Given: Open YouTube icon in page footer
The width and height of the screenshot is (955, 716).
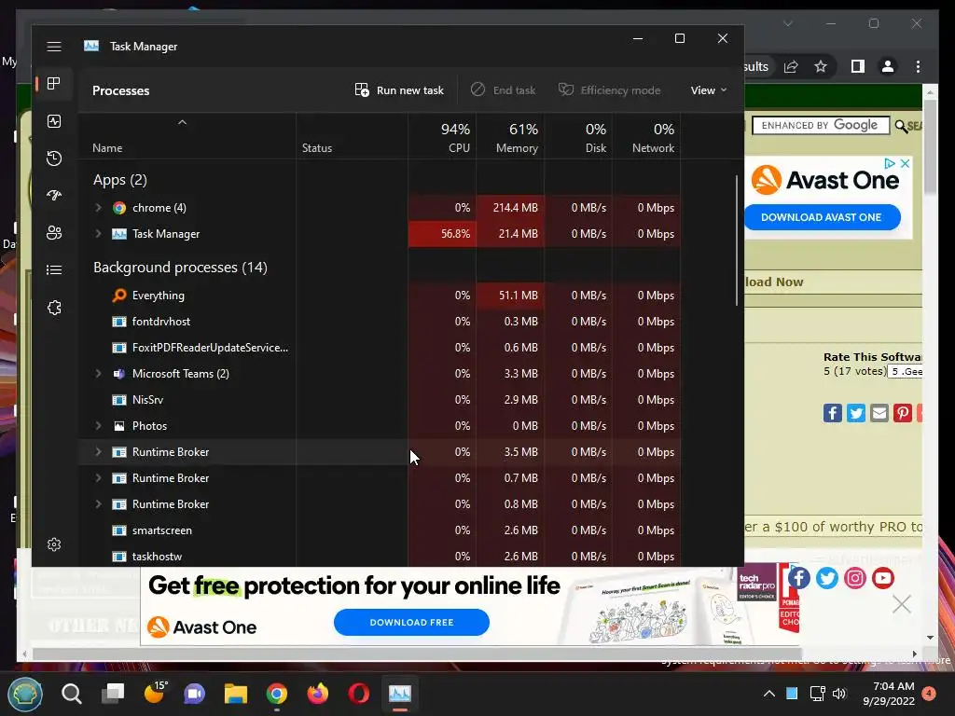Looking at the screenshot, I should pos(882,578).
